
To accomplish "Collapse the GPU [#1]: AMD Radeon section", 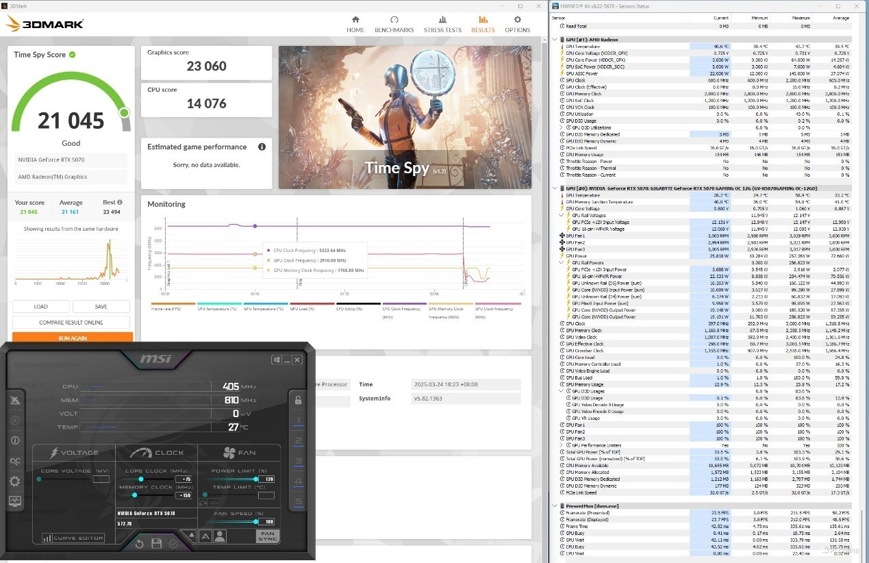I will click(555, 40).
